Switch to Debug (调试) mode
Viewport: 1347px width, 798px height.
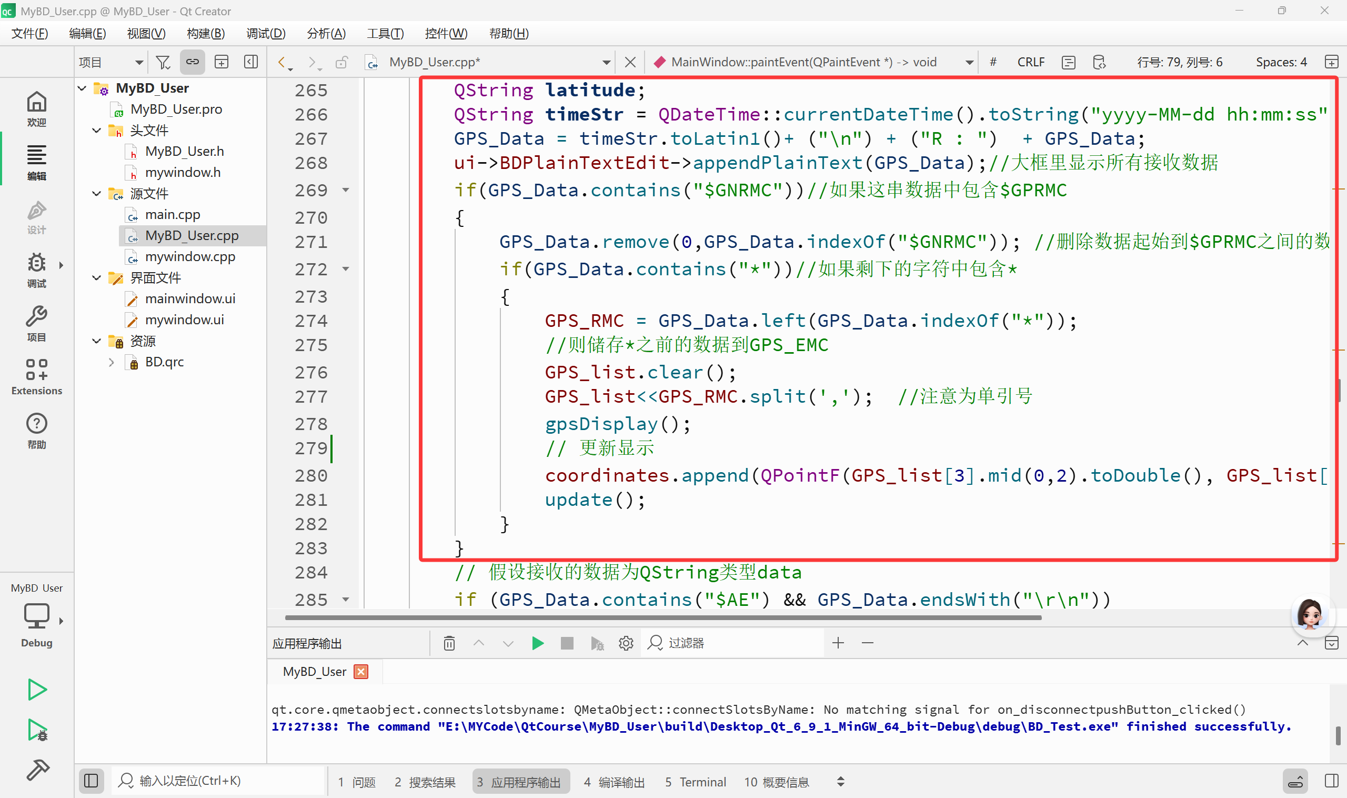[36, 269]
